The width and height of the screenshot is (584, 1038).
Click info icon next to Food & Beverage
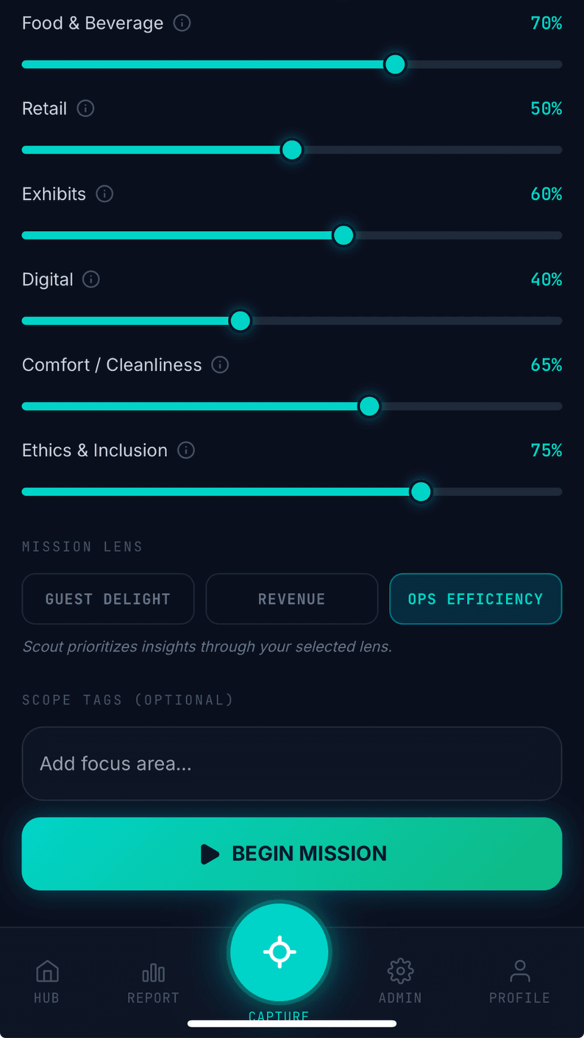click(x=182, y=23)
